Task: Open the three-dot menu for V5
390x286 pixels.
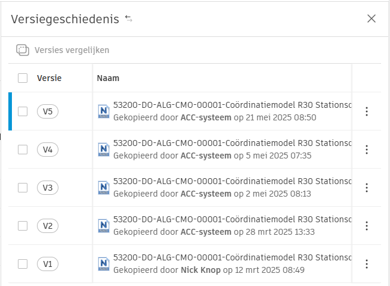Action: pyautogui.click(x=367, y=111)
